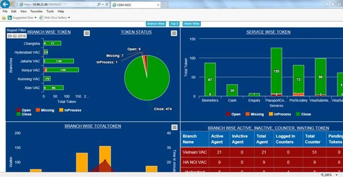Viewport: 343px width, 177px height.
Task: Open Token Status chart hamburger menu
Action: [x=174, y=33]
